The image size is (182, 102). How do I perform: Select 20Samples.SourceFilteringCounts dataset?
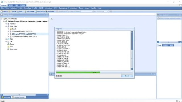click(x=25, y=37)
